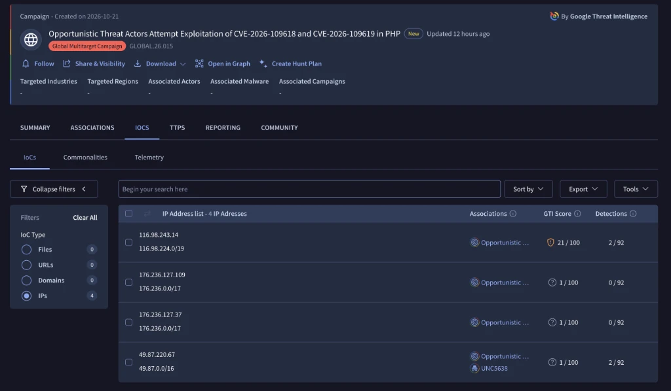Viewport: 671px width, 391px height.
Task: Switch to the ASSOCIATIONS tab
Action: click(92, 127)
